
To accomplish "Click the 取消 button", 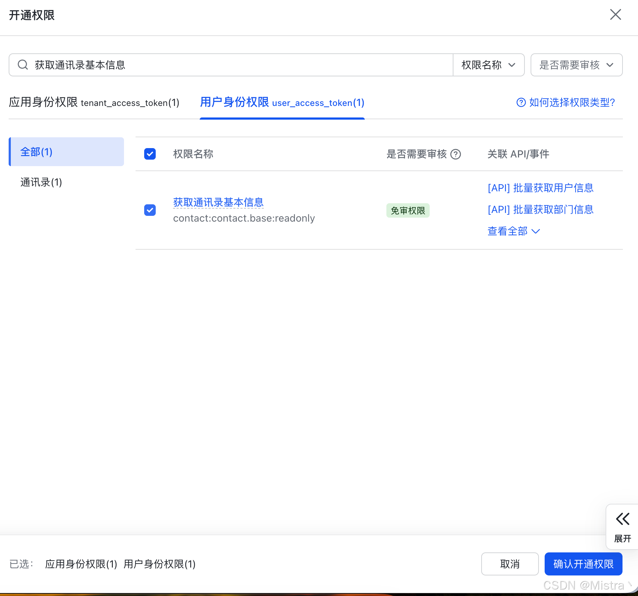I will click(x=510, y=564).
